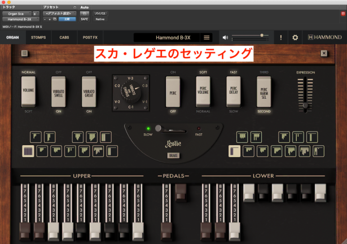This screenshot has width=347, height=244.
Task: Click the minus previous preset button
Action: [x=45, y=20]
